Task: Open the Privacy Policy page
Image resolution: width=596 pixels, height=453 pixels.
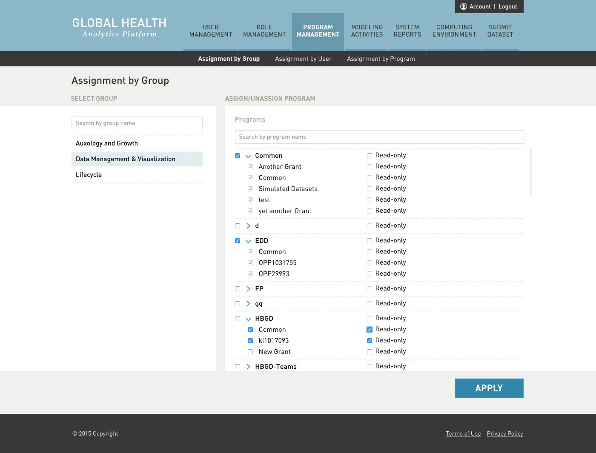Action: point(505,433)
